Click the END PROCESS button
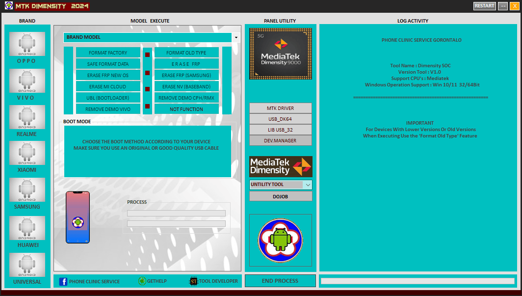 pos(280,280)
